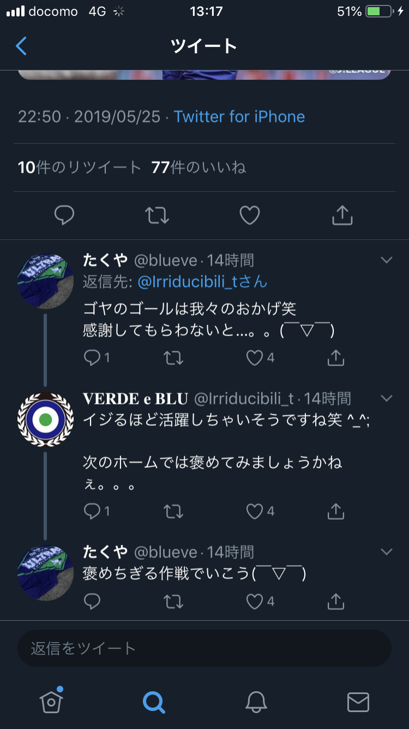
Task: Open the Twitter for iPhone link
Action: click(x=239, y=116)
